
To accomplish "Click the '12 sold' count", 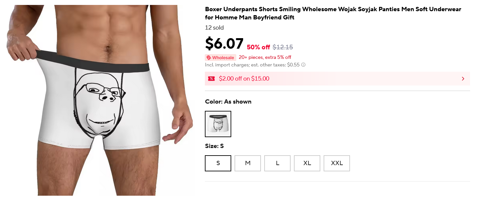I will (214, 28).
